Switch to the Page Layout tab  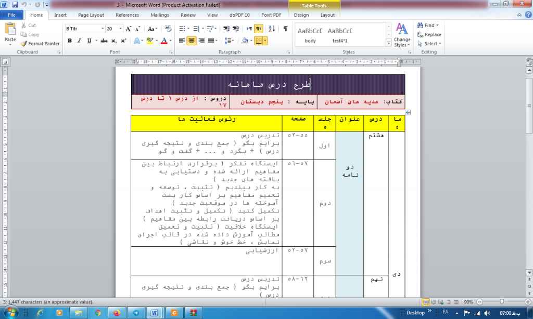tap(91, 15)
